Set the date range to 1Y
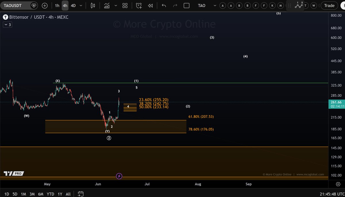Viewport: 345px width, 197px height. tap(60, 194)
